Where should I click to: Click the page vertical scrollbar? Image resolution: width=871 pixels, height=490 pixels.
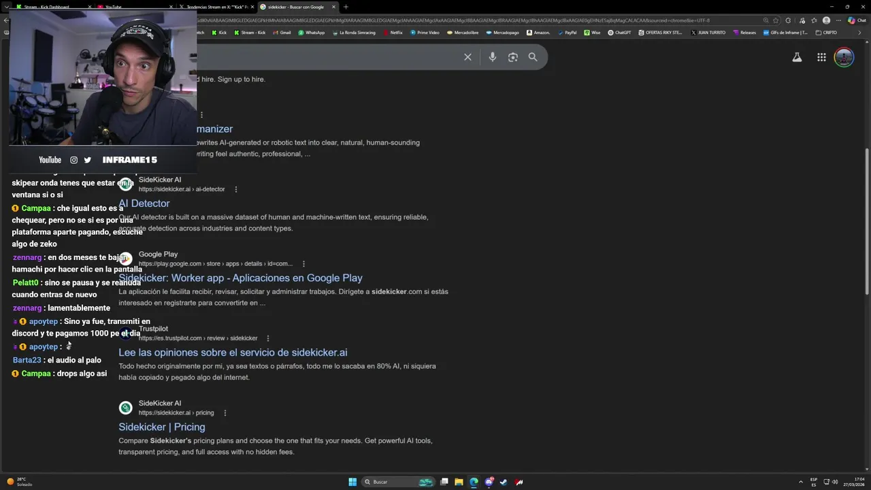point(867,221)
